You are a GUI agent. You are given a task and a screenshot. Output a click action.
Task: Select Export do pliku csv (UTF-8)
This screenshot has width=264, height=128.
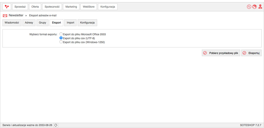[x=61, y=38]
